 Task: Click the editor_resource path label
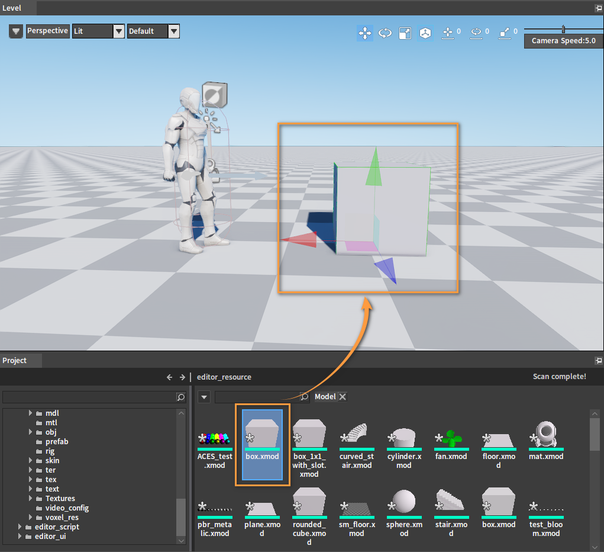point(224,377)
